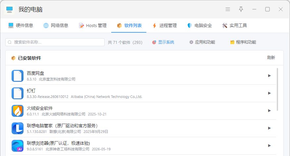The image size is (290, 156).
Task: Pin the window with the pushpin icon
Action: pos(241,9)
